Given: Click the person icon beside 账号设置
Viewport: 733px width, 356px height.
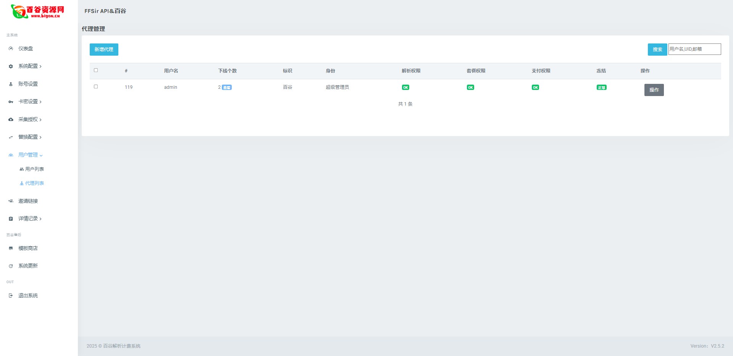Looking at the screenshot, I should 11,84.
